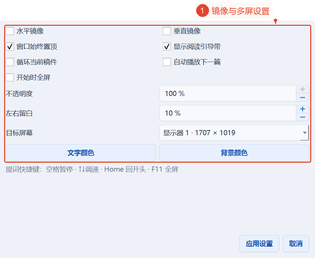Tick the 自动播放下一篇 checkbox

167,62
